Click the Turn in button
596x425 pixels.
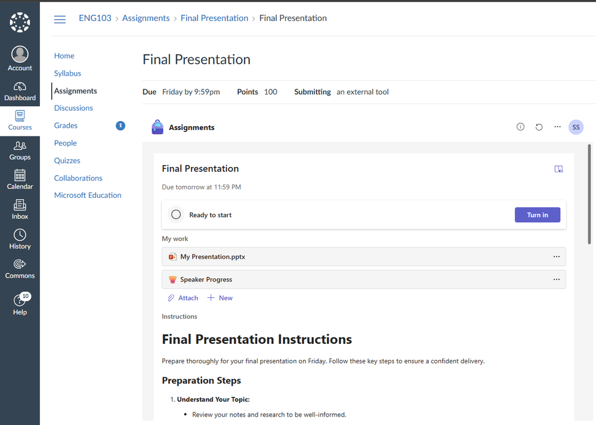pyautogui.click(x=537, y=215)
